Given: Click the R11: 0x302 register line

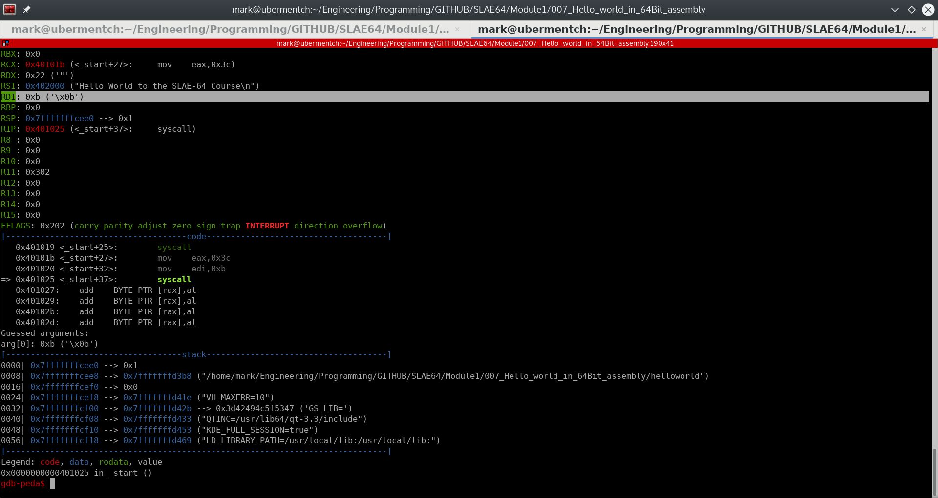Looking at the screenshot, I should coord(25,172).
